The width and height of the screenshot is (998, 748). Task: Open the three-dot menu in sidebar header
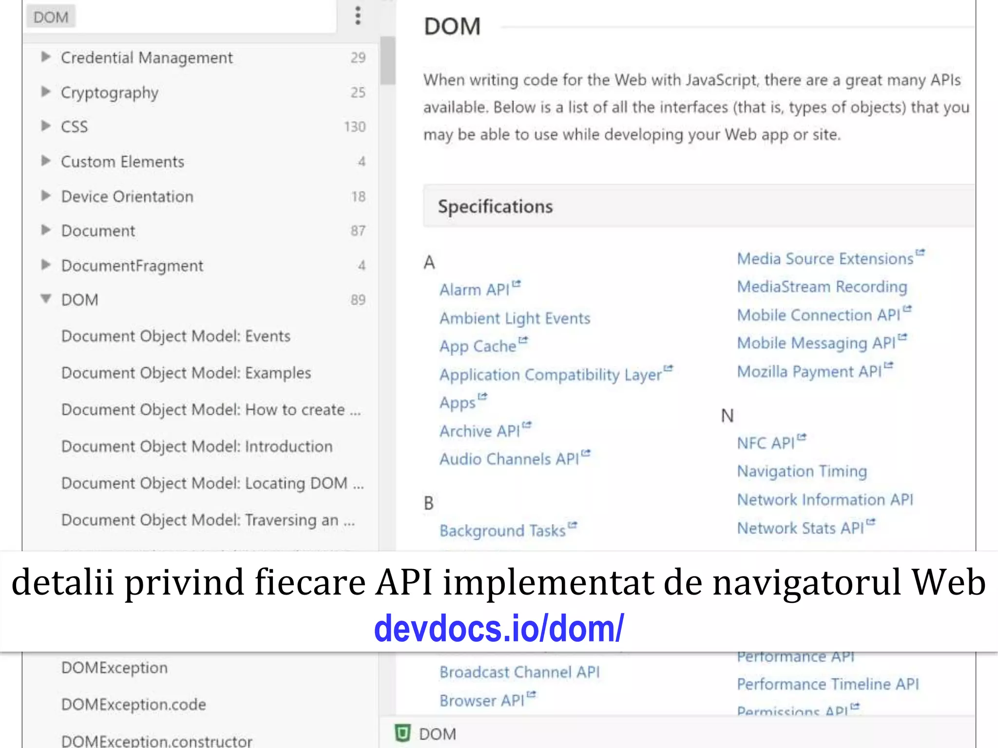click(x=358, y=16)
